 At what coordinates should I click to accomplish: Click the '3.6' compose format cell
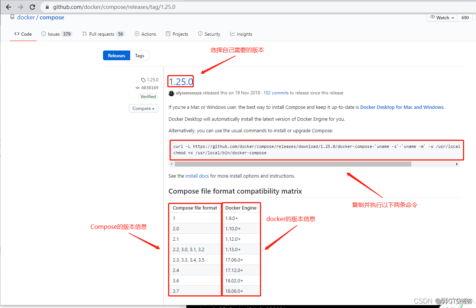195,281
